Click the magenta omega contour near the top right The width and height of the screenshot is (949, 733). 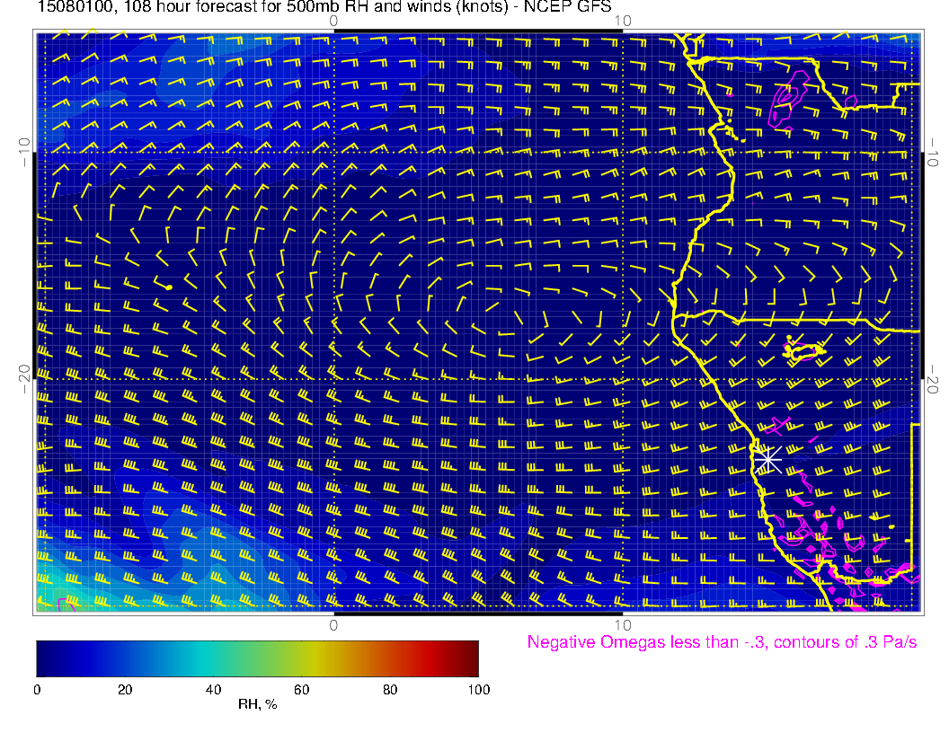[x=788, y=103]
